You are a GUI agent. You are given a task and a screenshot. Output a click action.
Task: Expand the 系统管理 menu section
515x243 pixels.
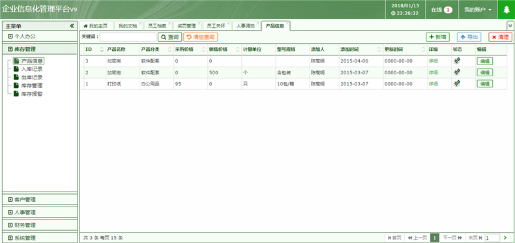(x=40, y=238)
